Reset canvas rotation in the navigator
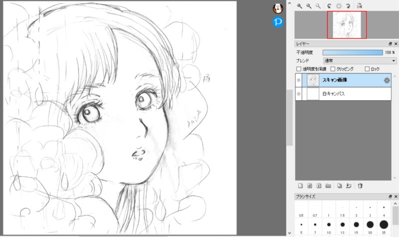Viewport: 399px width, 237px height. [339, 6]
